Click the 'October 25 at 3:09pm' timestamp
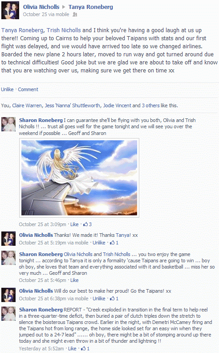The image size is (219, 353). [42, 224]
